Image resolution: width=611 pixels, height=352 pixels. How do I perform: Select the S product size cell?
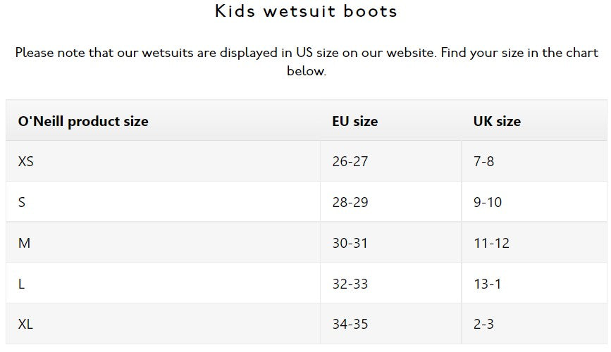point(22,202)
